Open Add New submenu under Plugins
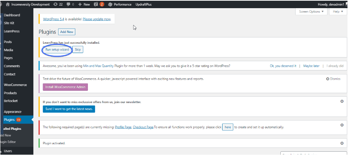 click(x=6, y=135)
